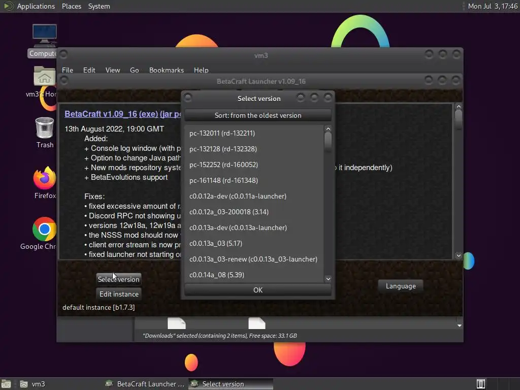Open the Computer desktop icon
Screen dimensions: 520x390
(44, 41)
